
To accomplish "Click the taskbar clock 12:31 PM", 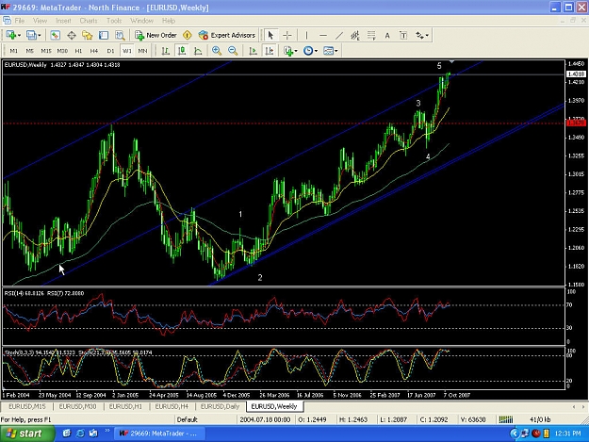I will point(567,434).
